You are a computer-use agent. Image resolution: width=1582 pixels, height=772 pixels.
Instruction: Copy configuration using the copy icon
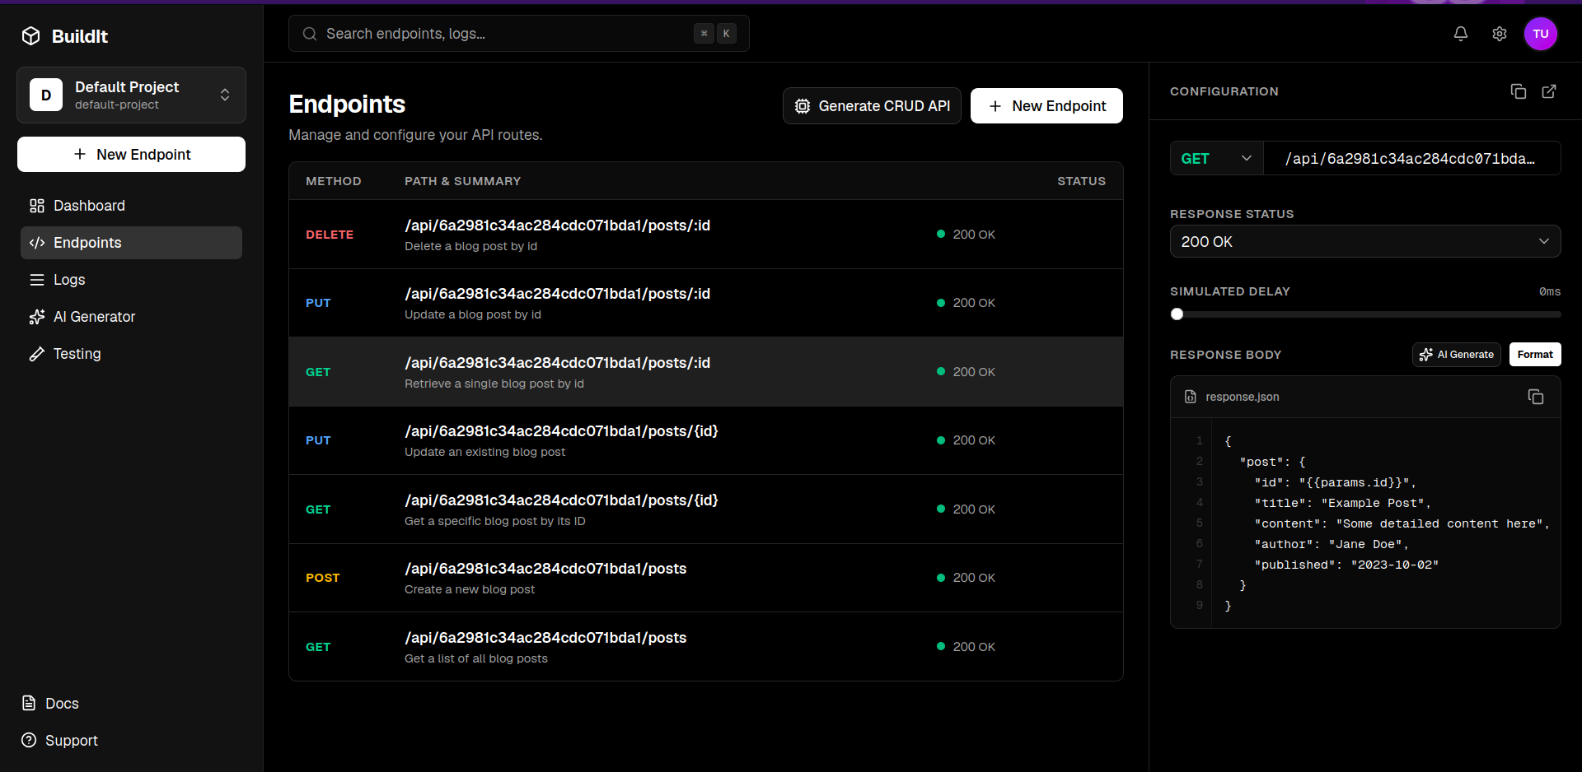coord(1519,91)
